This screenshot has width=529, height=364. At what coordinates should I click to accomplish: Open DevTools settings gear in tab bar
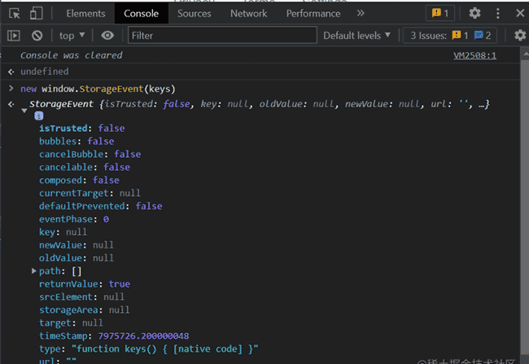(474, 13)
